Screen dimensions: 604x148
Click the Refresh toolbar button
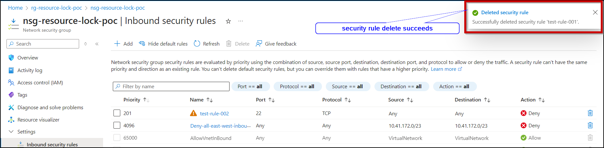[x=207, y=44]
